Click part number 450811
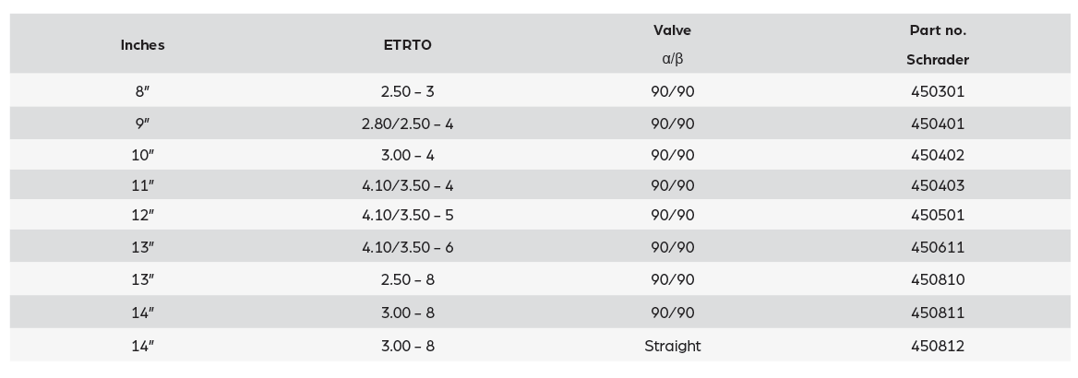This screenshot has width=1078, height=378. (937, 313)
